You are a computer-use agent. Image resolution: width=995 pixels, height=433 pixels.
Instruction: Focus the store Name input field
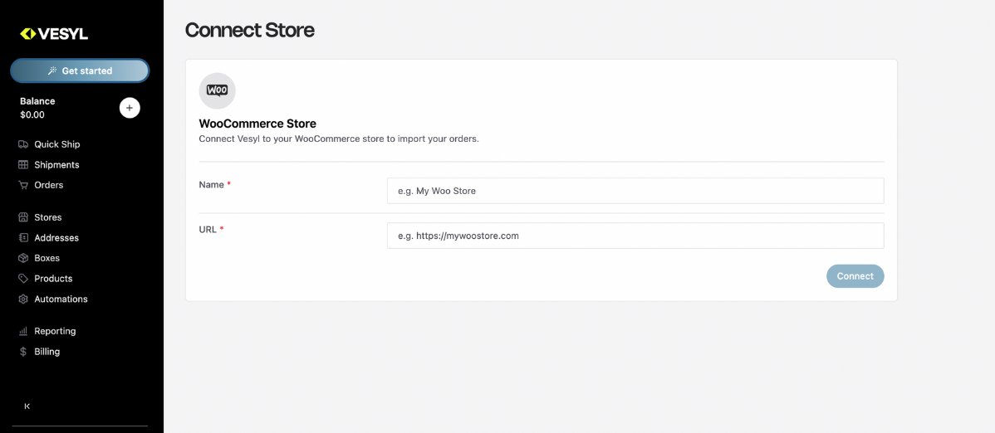[635, 190]
